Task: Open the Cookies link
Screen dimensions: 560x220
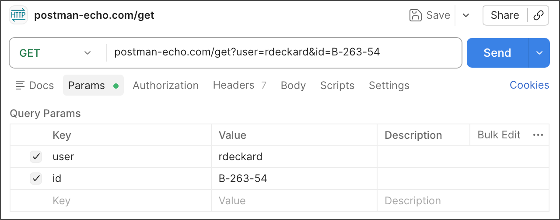Action: click(529, 85)
